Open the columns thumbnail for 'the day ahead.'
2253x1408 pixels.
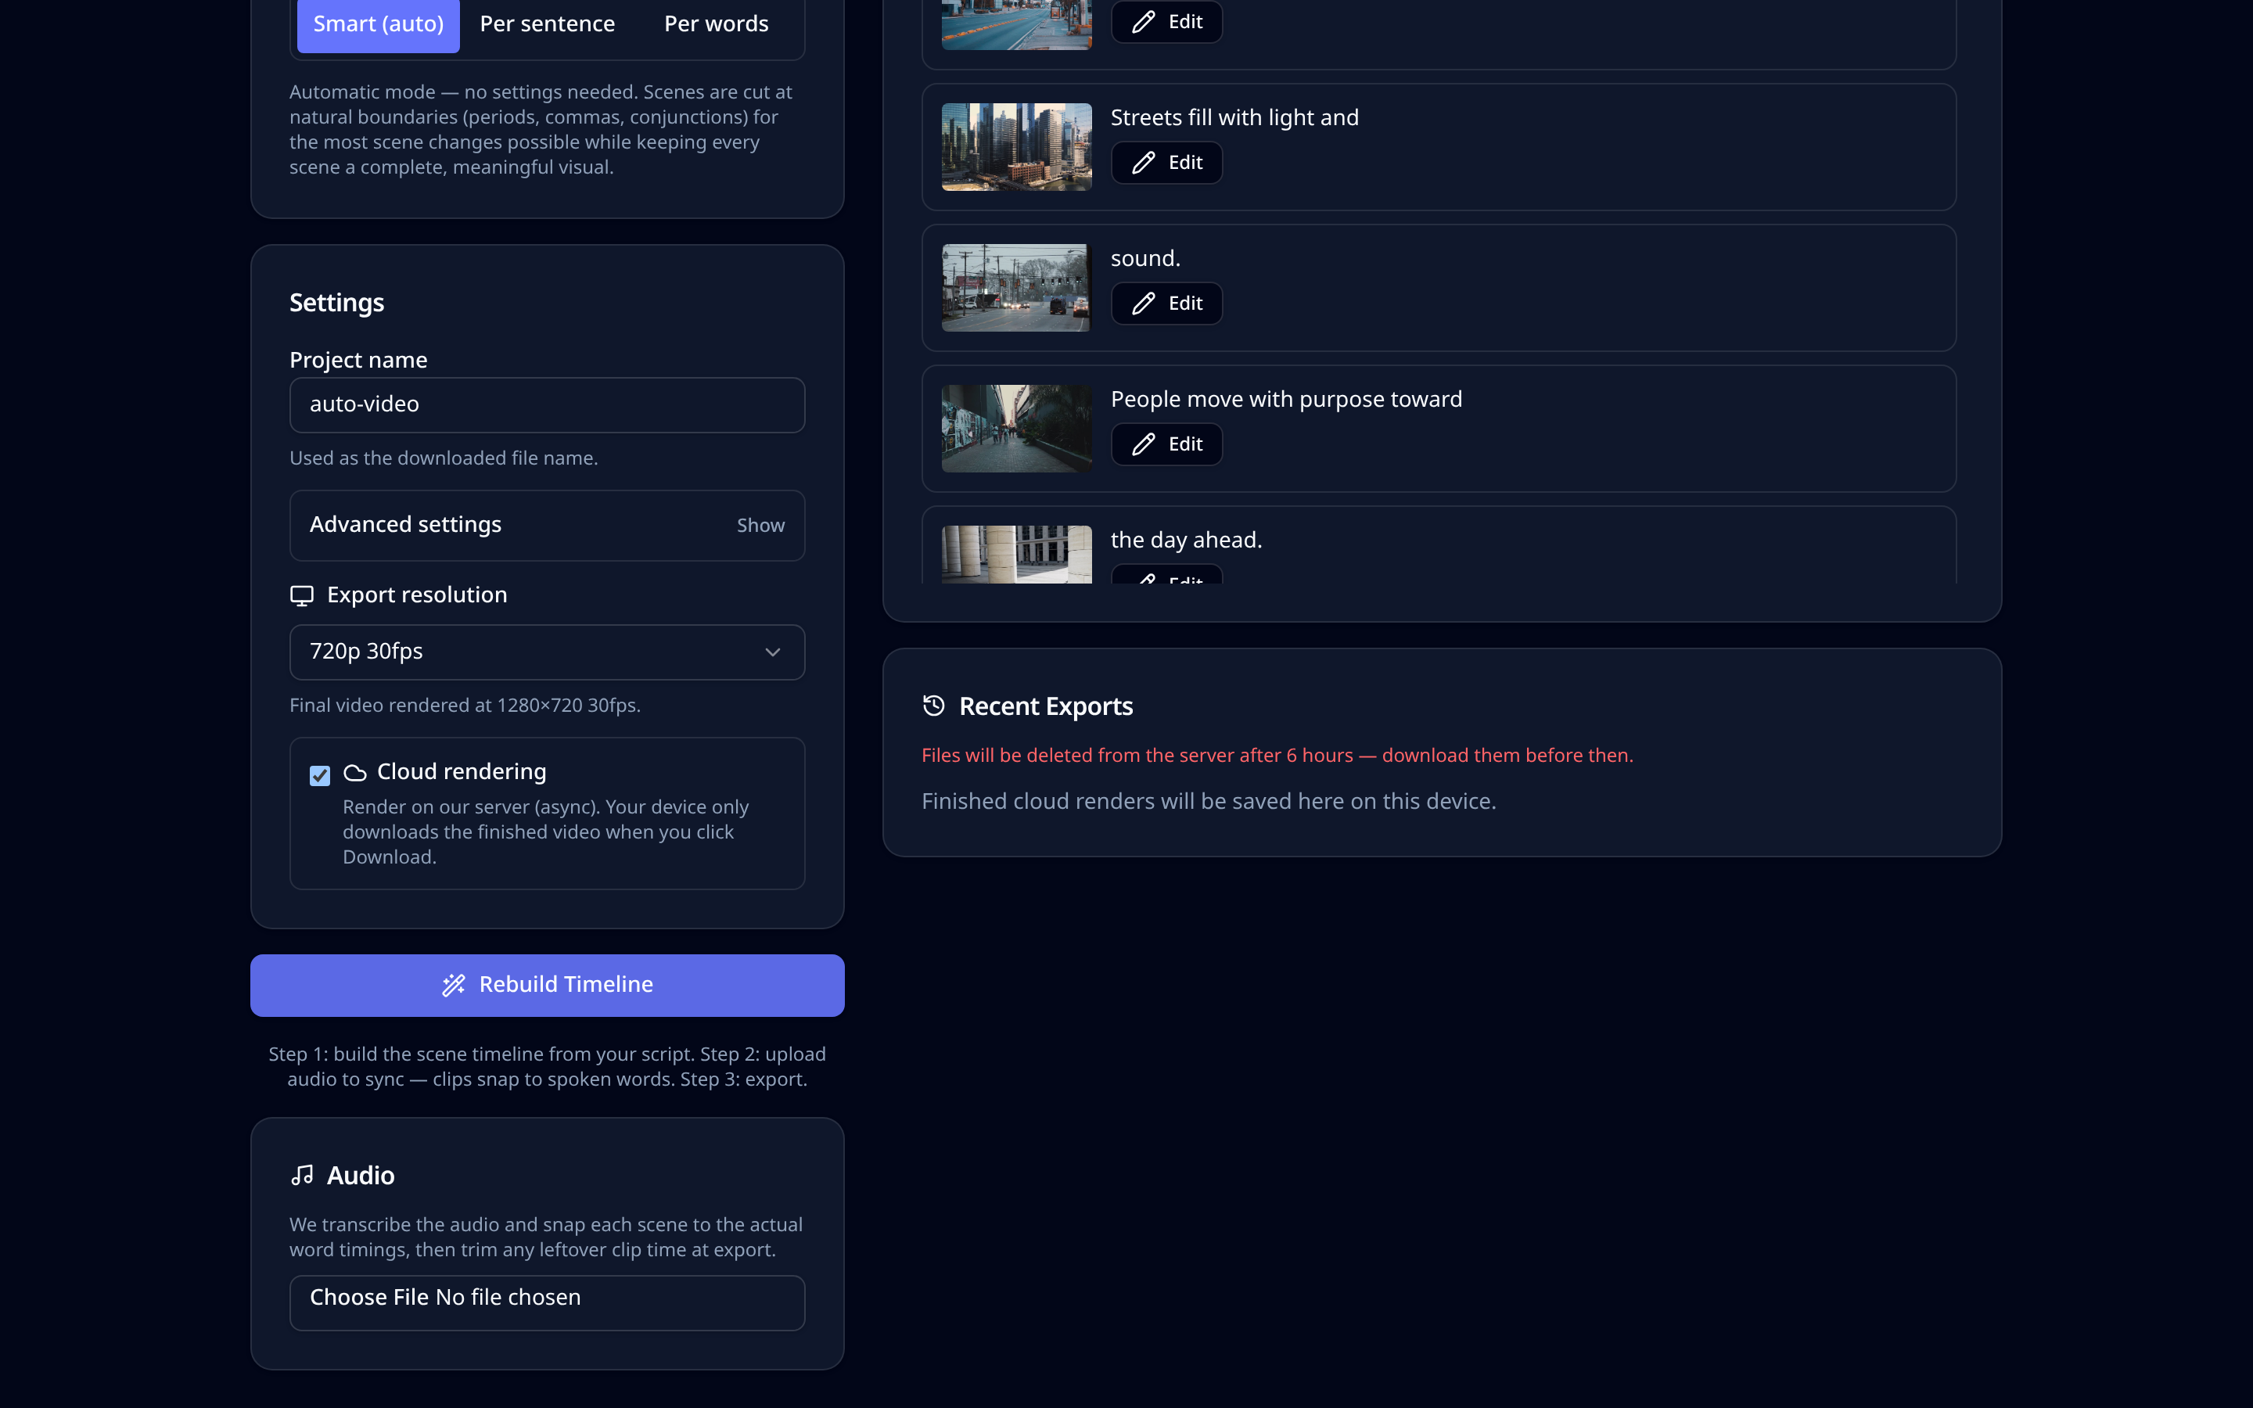click(x=1017, y=555)
